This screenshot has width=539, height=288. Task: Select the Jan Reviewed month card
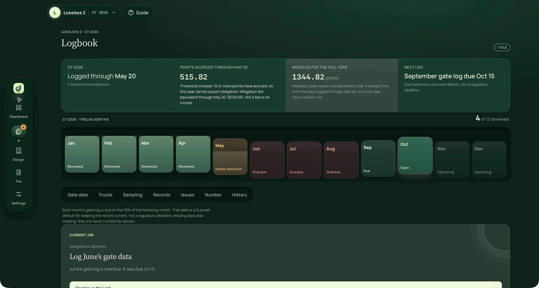pyautogui.click(x=82, y=154)
